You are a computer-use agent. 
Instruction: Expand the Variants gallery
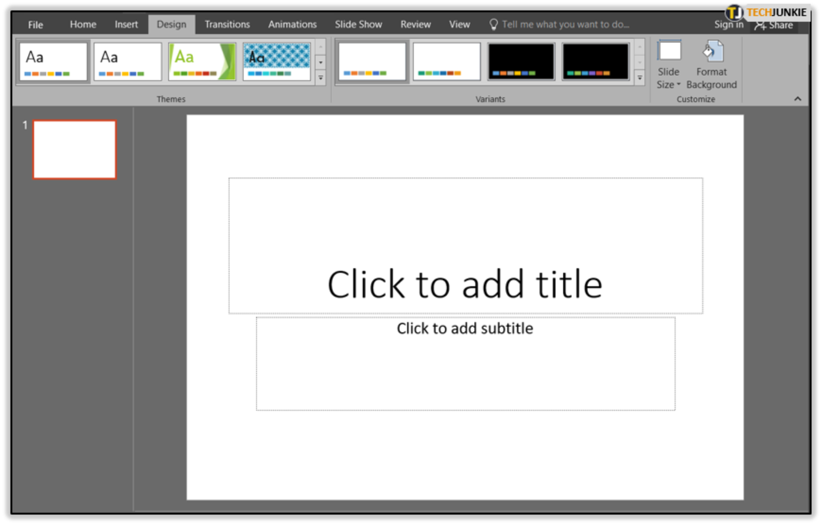click(x=639, y=78)
